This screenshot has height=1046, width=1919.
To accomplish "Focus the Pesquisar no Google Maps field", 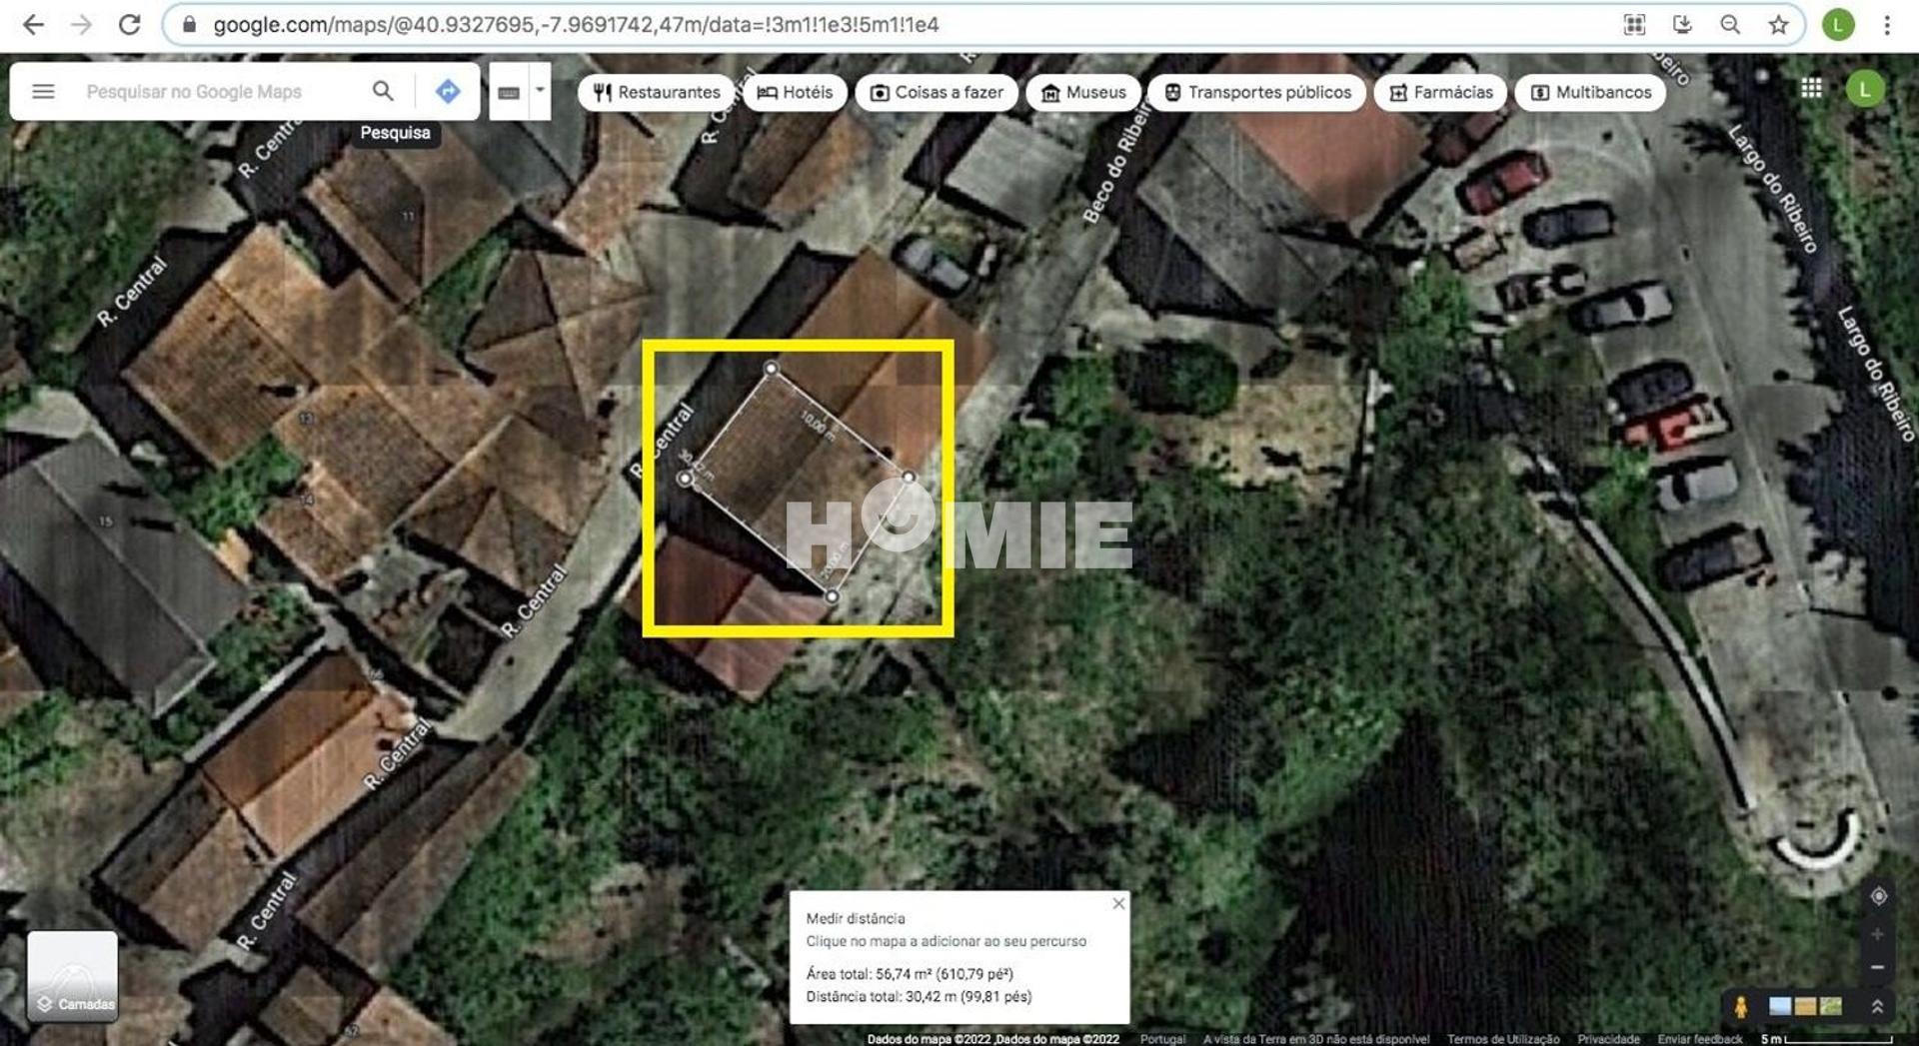I will point(193,92).
